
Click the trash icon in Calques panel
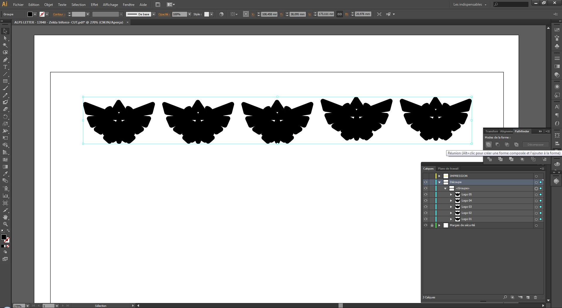tap(536, 297)
